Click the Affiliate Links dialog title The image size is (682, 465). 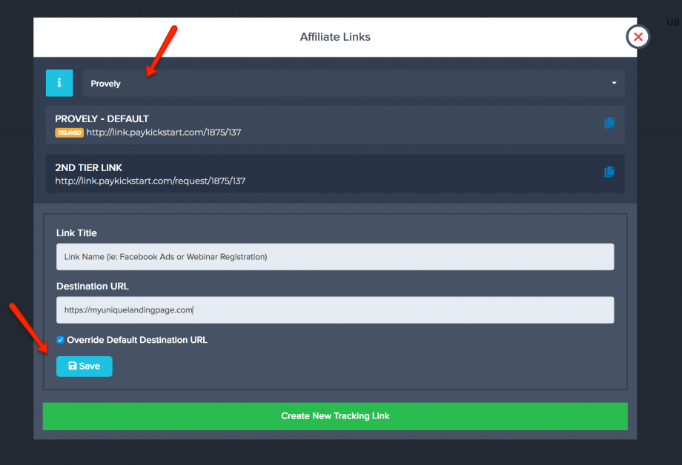(x=335, y=37)
